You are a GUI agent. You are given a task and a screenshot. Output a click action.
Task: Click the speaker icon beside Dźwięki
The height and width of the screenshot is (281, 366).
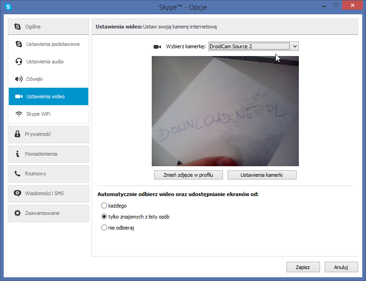tap(19, 79)
